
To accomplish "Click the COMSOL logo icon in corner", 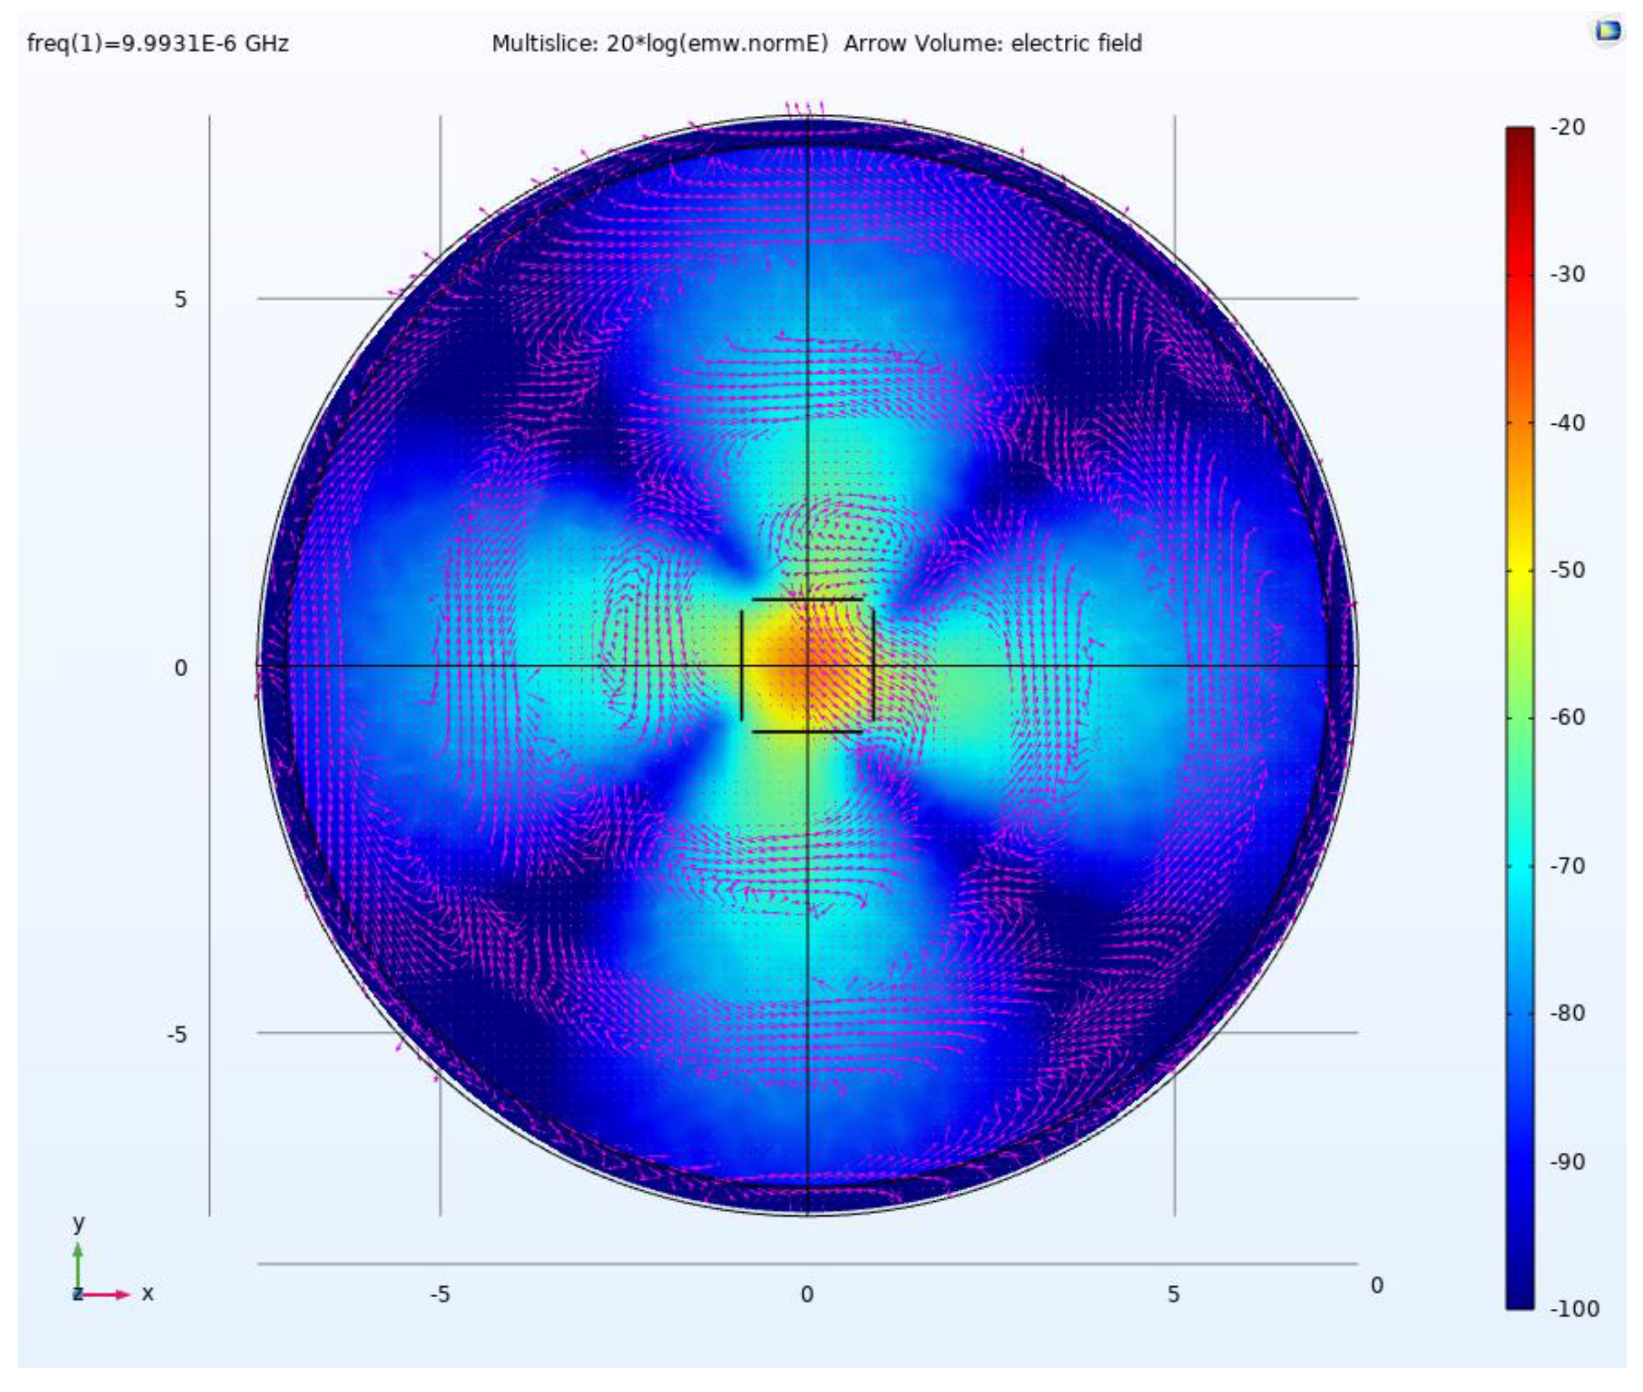I will [x=1608, y=31].
